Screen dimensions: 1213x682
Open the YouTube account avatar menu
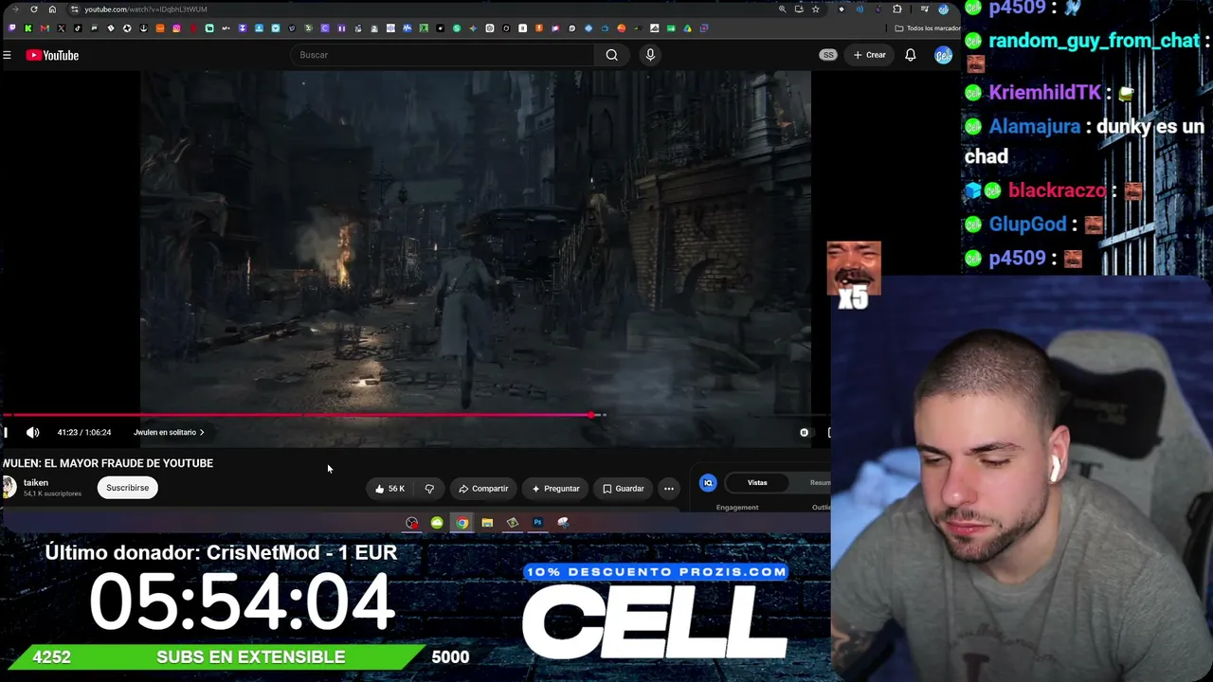(x=943, y=55)
